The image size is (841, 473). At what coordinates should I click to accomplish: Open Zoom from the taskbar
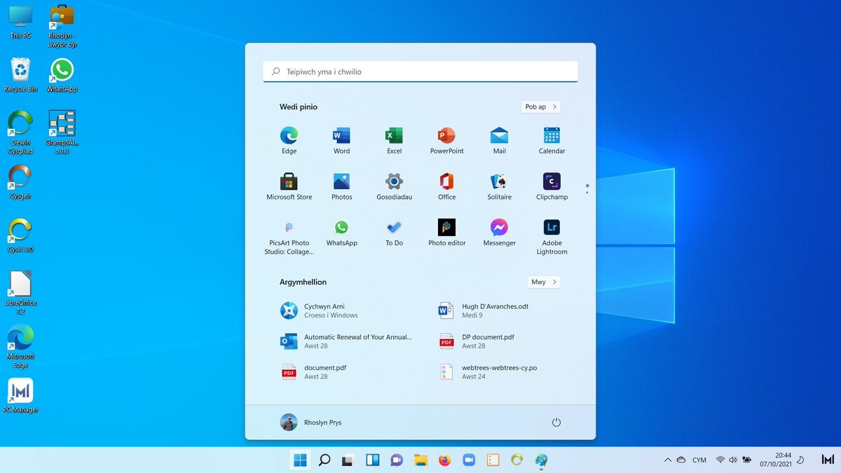pos(469,460)
